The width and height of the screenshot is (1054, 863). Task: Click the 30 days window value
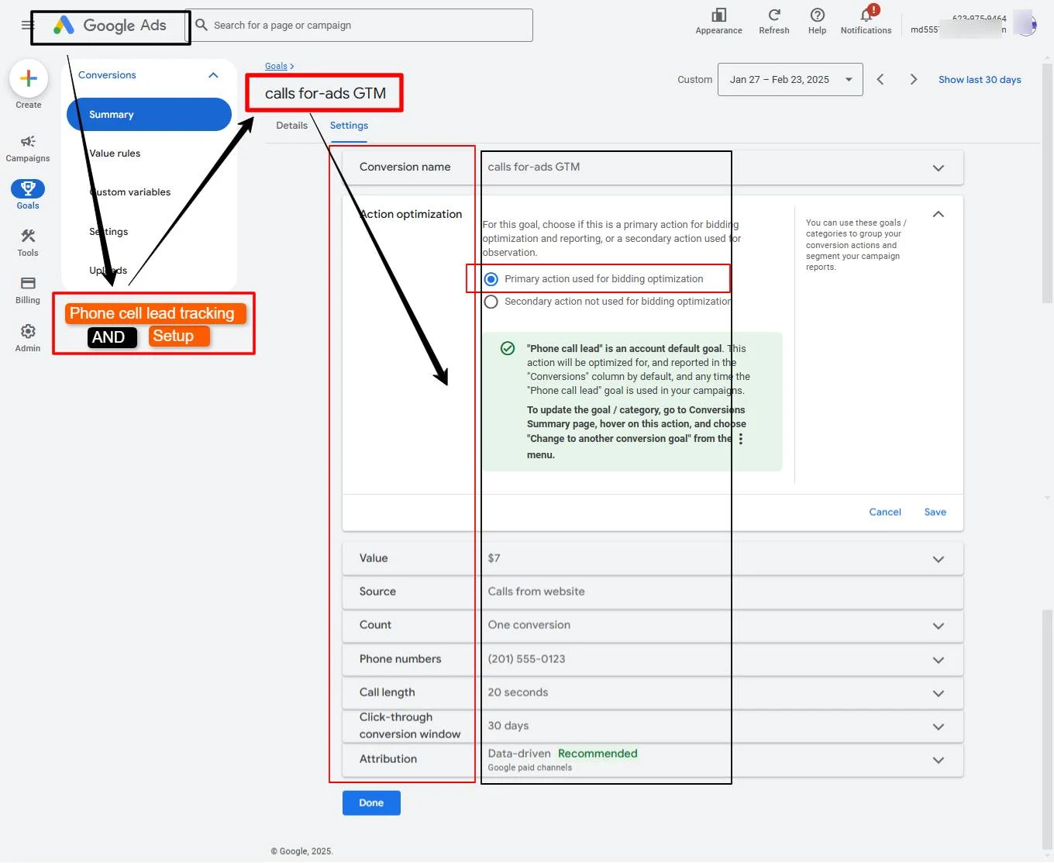click(x=508, y=726)
